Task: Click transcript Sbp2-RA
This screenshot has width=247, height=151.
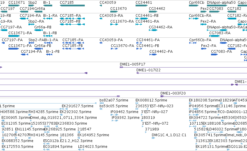Action: pyautogui.click(x=31, y=24)
